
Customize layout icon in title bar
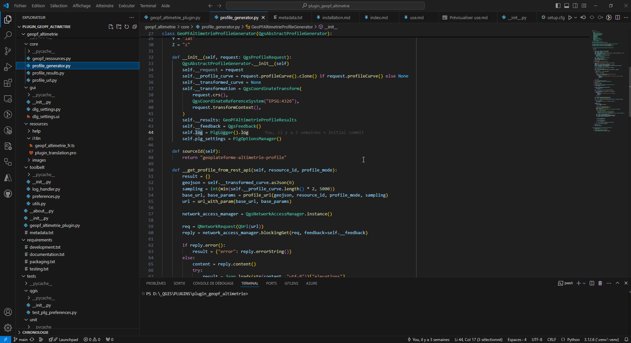tap(584, 6)
